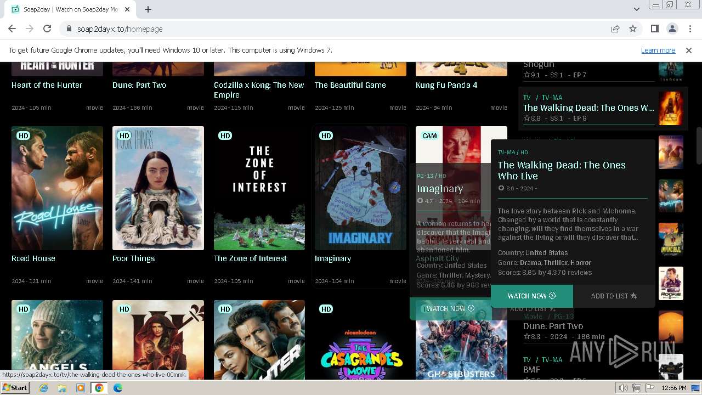Click The Zone of Interest title text
Screen dimensions: 702x395
click(250, 258)
